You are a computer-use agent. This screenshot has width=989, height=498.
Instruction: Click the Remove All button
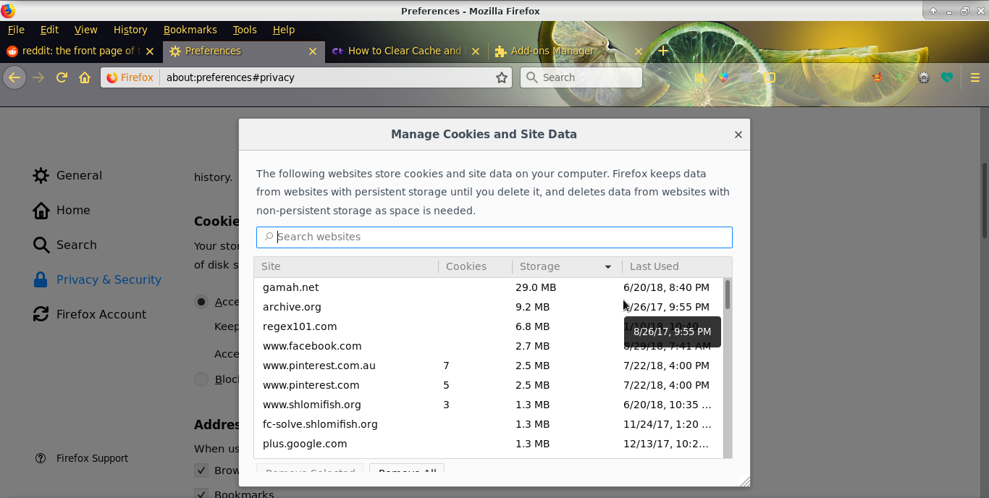(x=407, y=470)
